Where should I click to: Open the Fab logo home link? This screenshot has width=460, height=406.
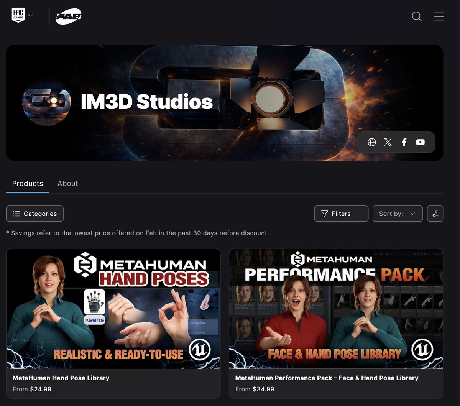tap(69, 16)
